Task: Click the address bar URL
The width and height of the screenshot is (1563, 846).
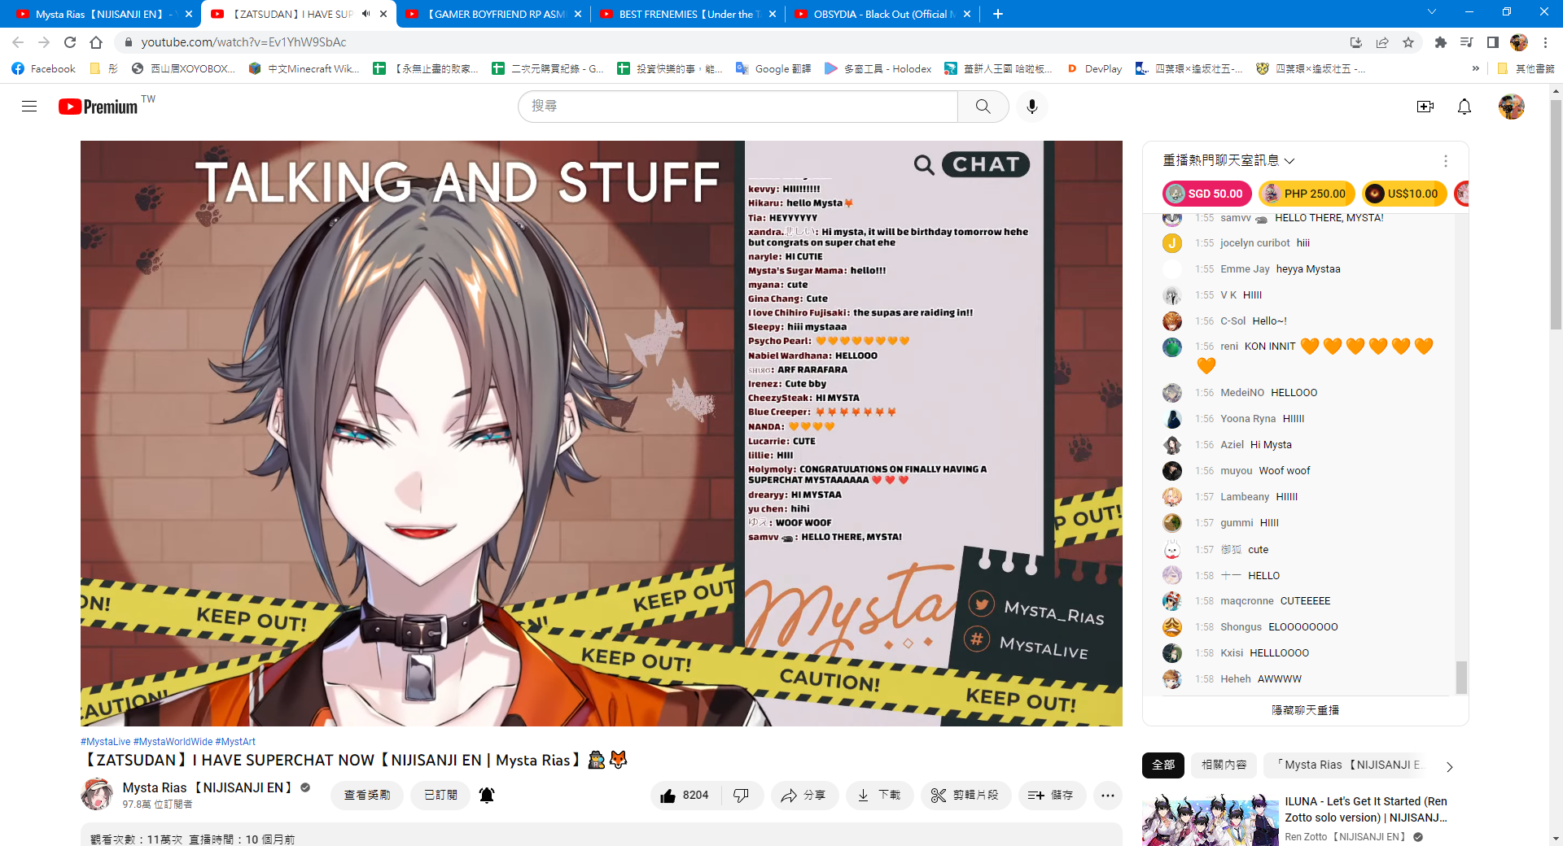Action: [x=243, y=42]
